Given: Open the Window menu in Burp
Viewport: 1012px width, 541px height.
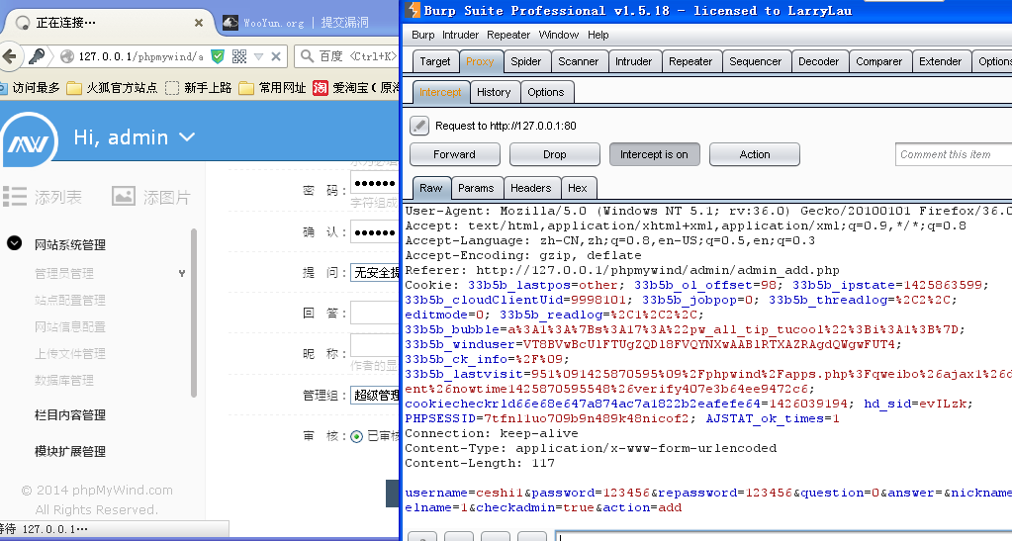Looking at the screenshot, I should [558, 35].
